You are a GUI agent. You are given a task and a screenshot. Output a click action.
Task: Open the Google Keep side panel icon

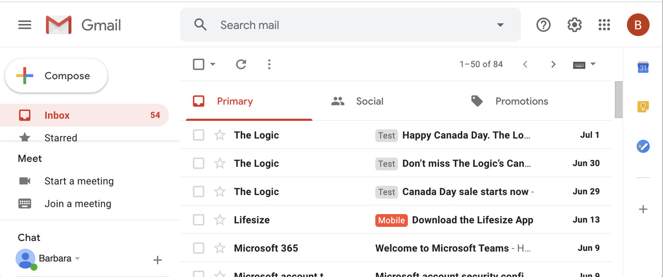click(x=643, y=107)
